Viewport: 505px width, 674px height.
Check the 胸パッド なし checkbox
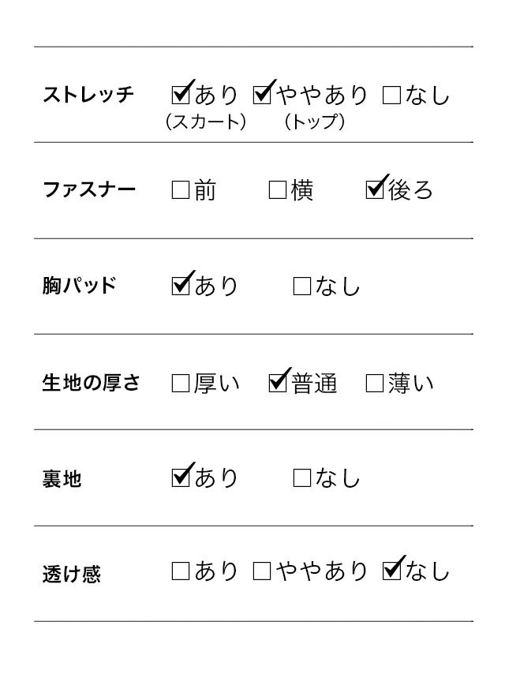(302, 286)
